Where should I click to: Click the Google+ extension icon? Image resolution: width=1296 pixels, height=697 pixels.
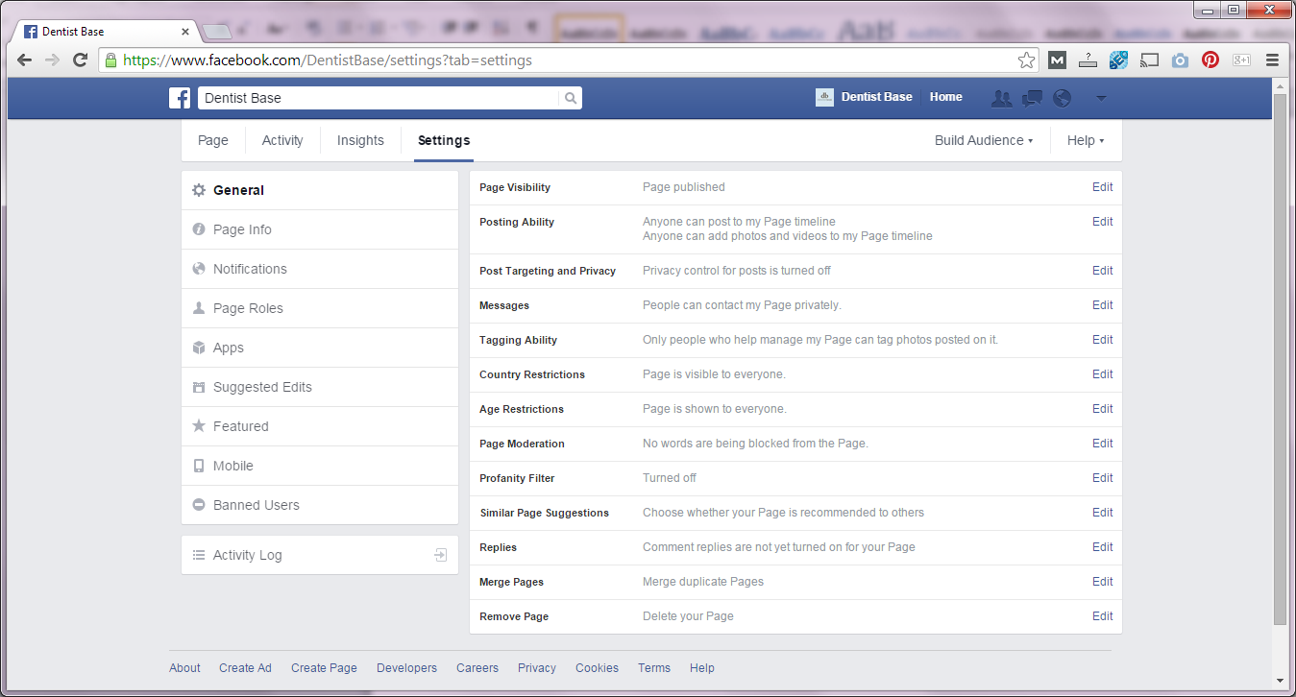pos(1241,60)
